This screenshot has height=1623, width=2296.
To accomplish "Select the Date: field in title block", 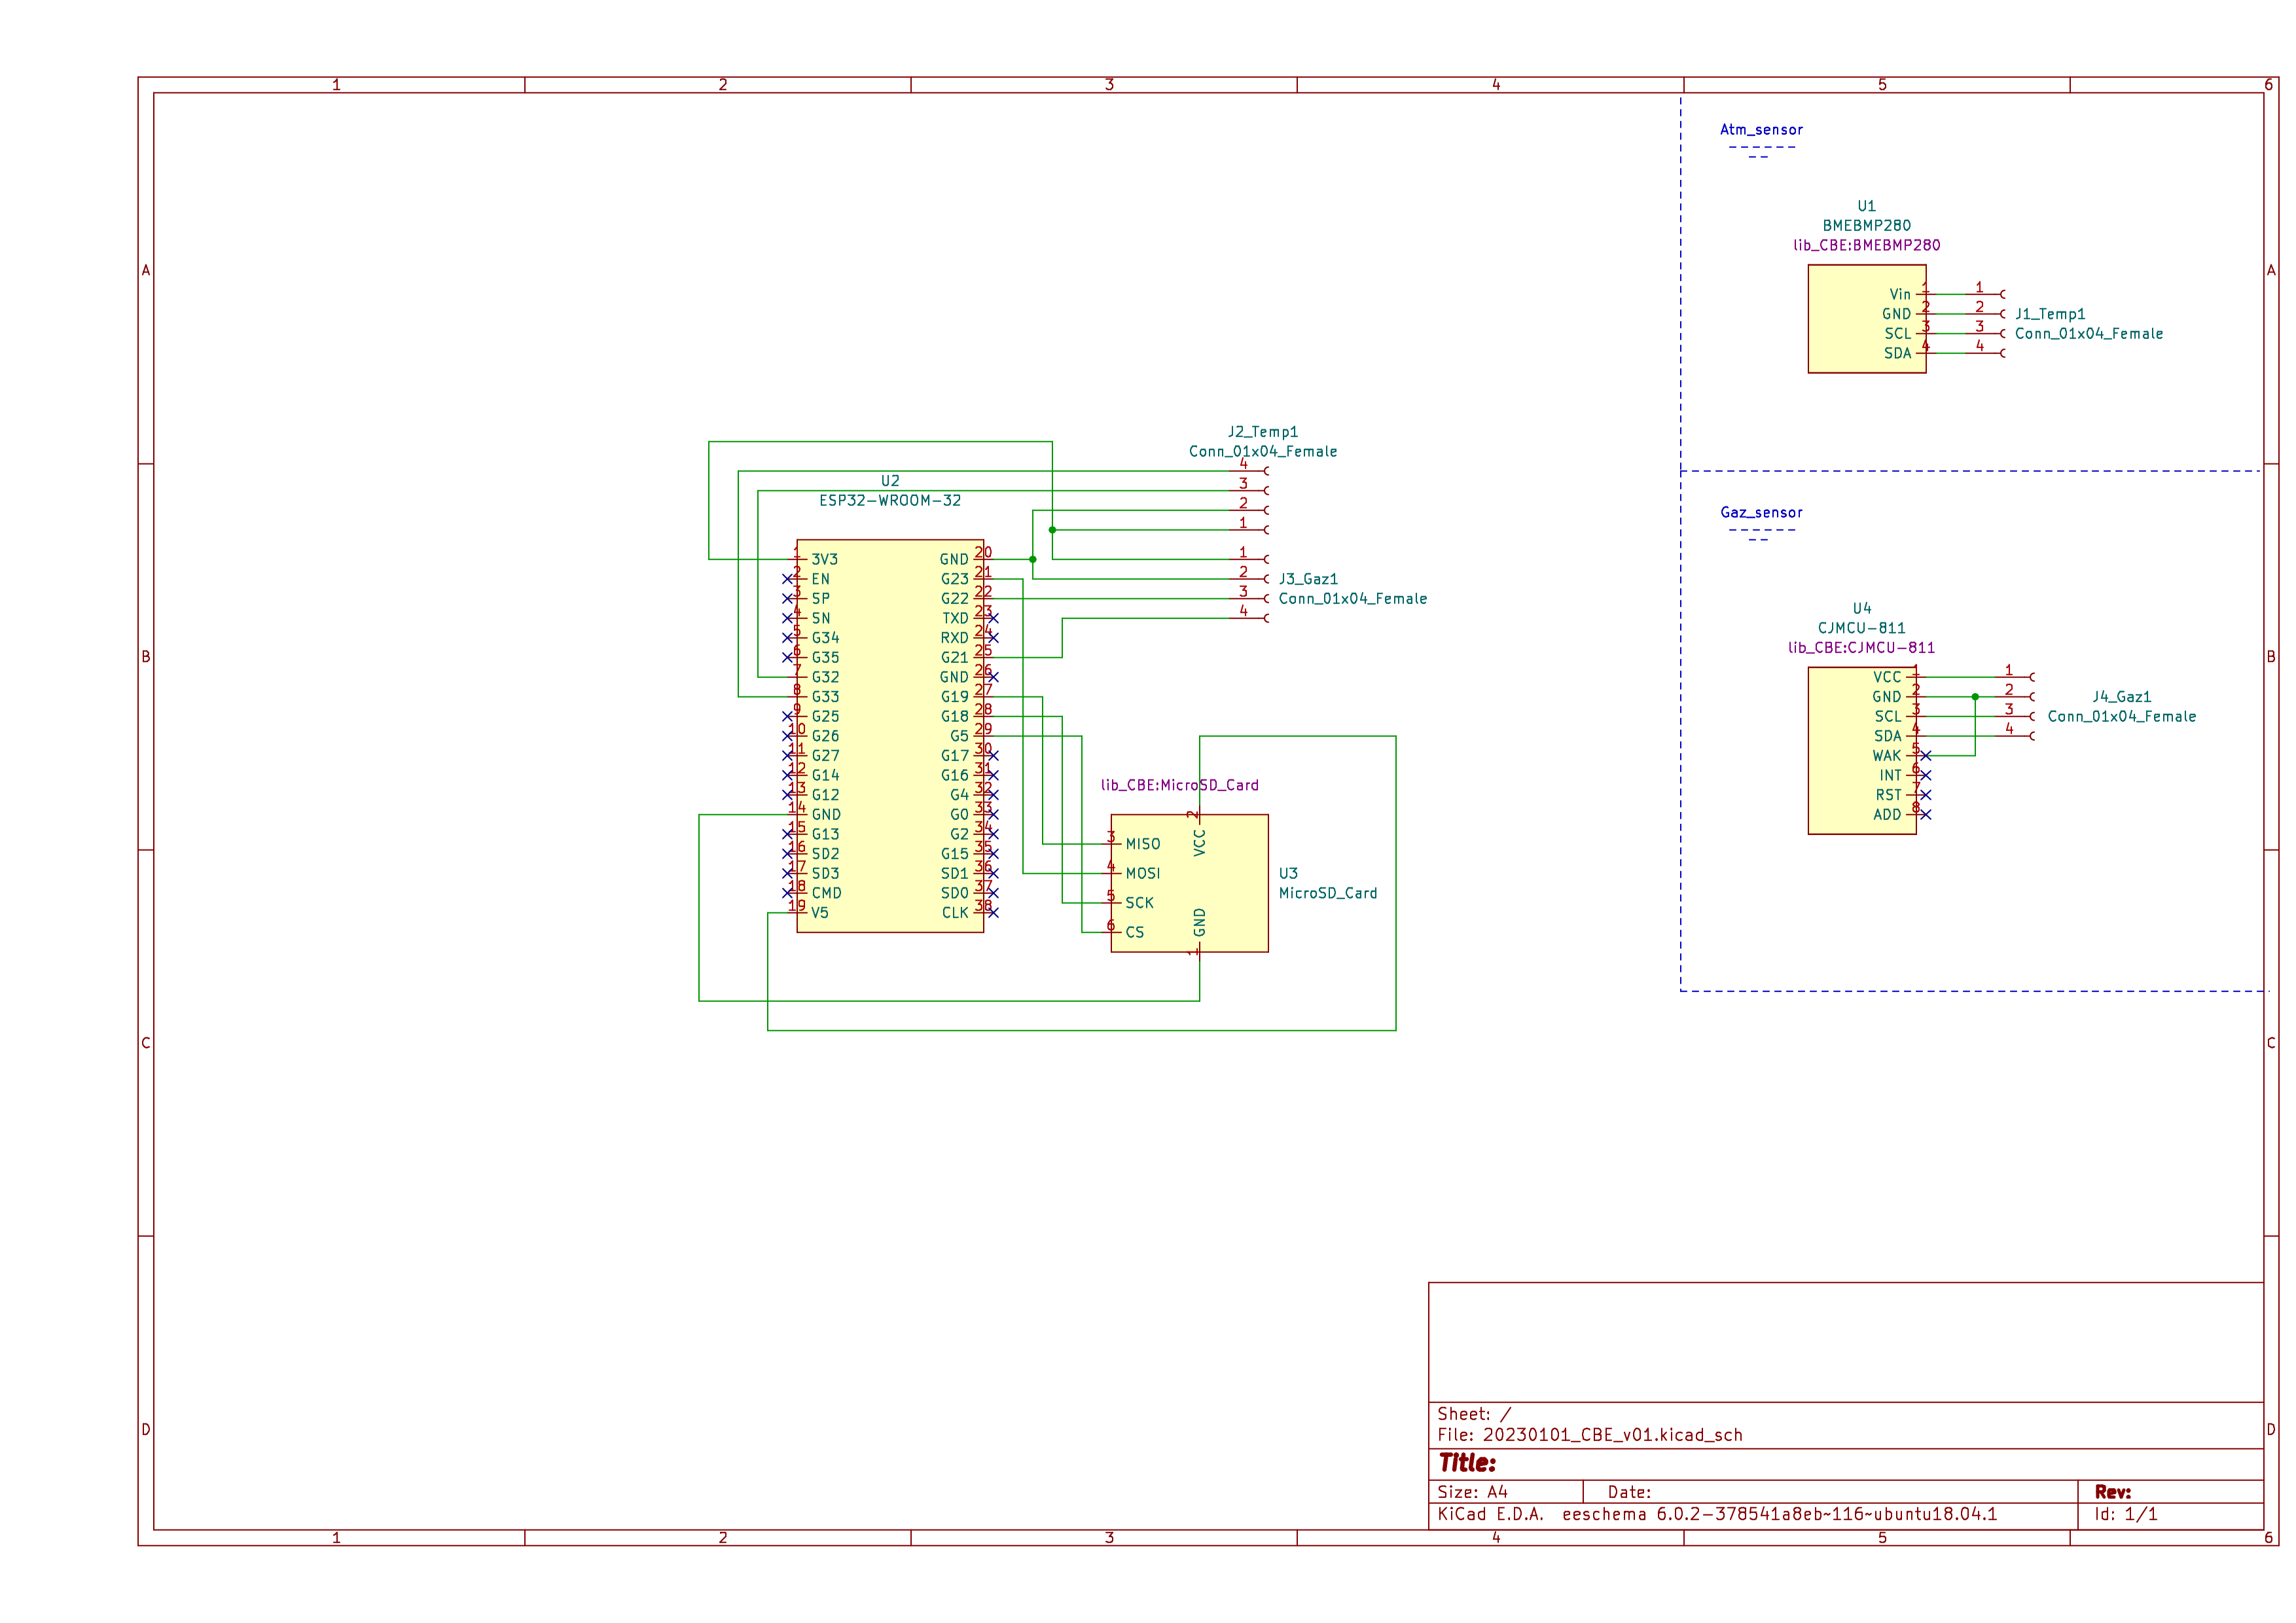I will tap(1629, 1492).
